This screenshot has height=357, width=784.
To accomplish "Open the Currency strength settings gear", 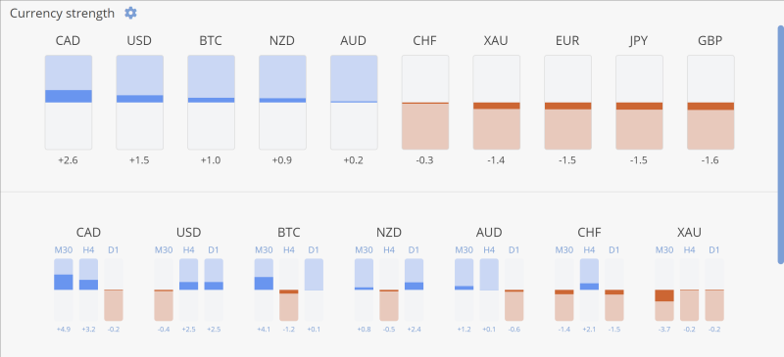I will pyautogui.click(x=130, y=13).
